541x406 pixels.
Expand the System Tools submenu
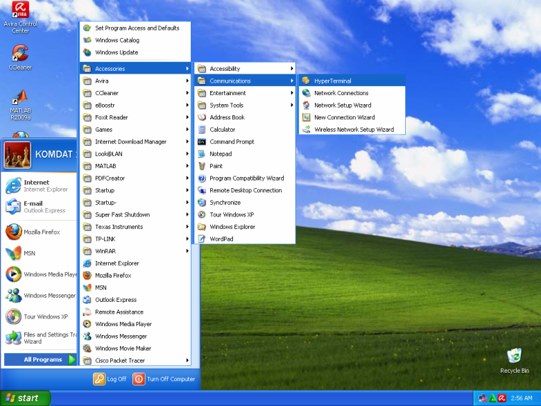[245, 105]
